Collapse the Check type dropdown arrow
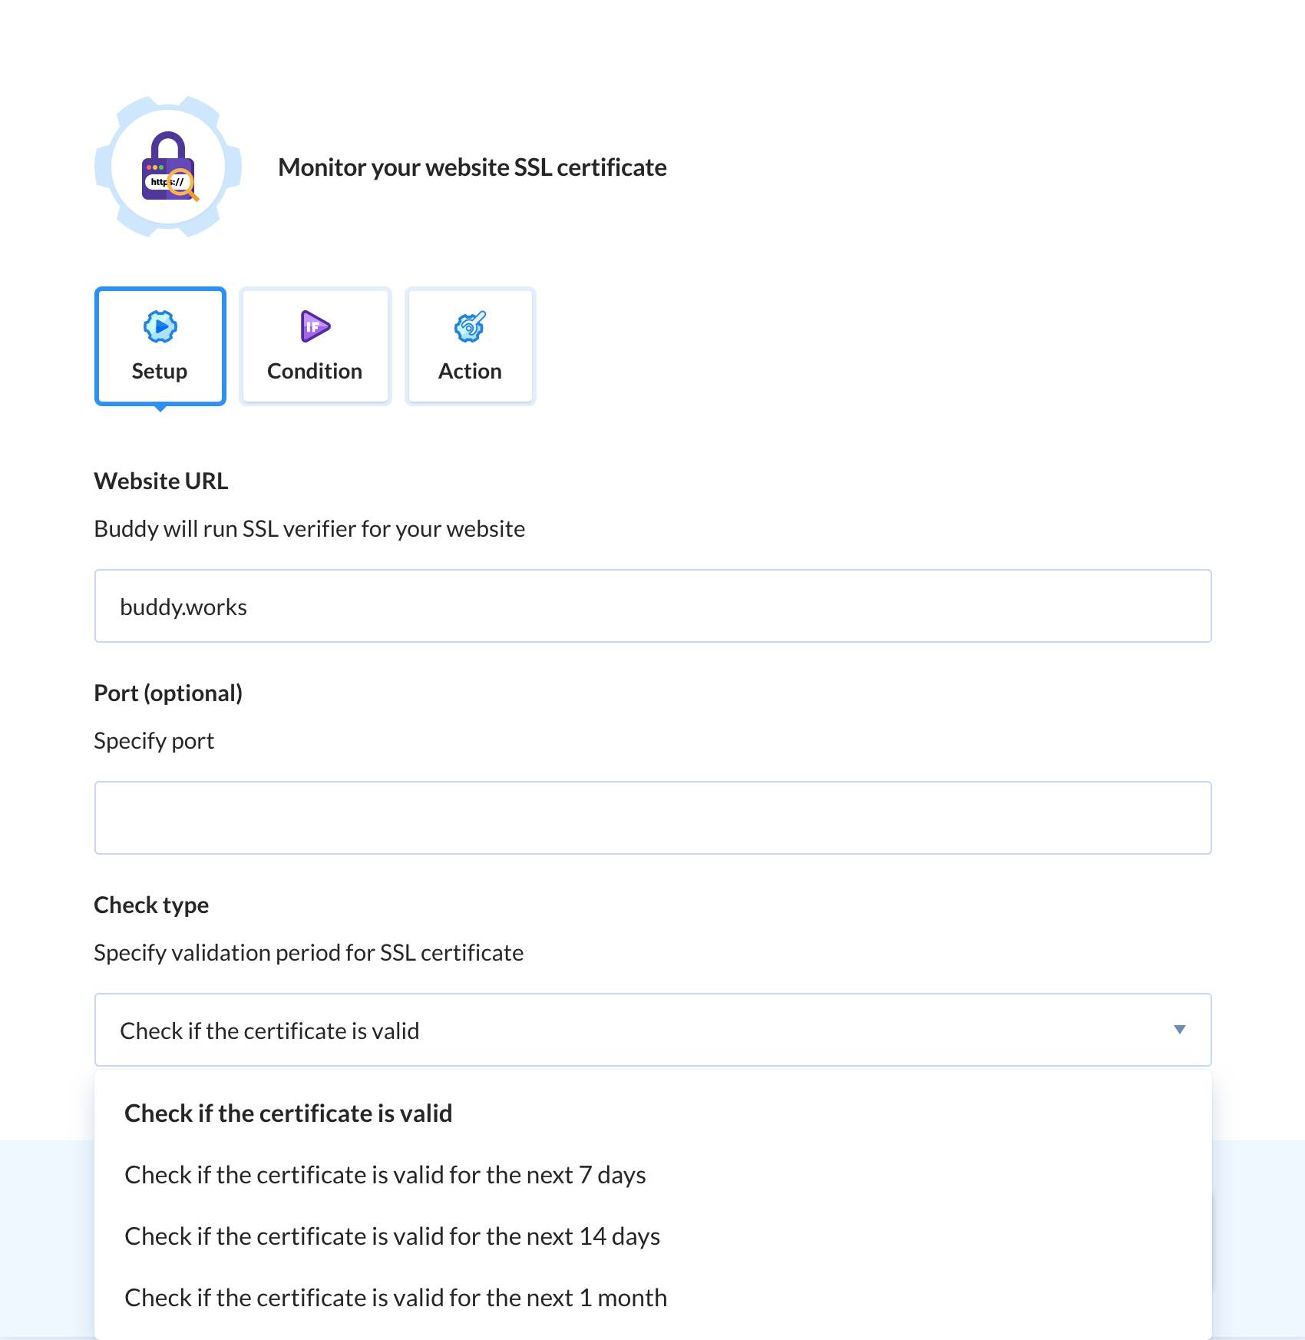1305x1340 pixels. coord(1180,1030)
